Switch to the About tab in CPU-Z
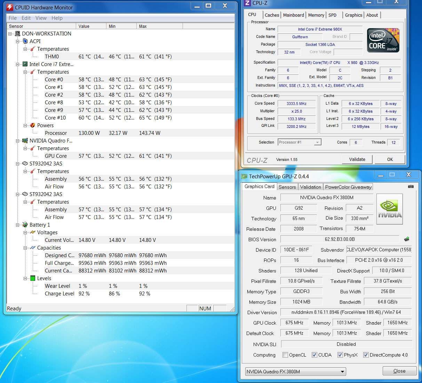Screen dimensions: 422x383 pyautogui.click(x=372, y=15)
